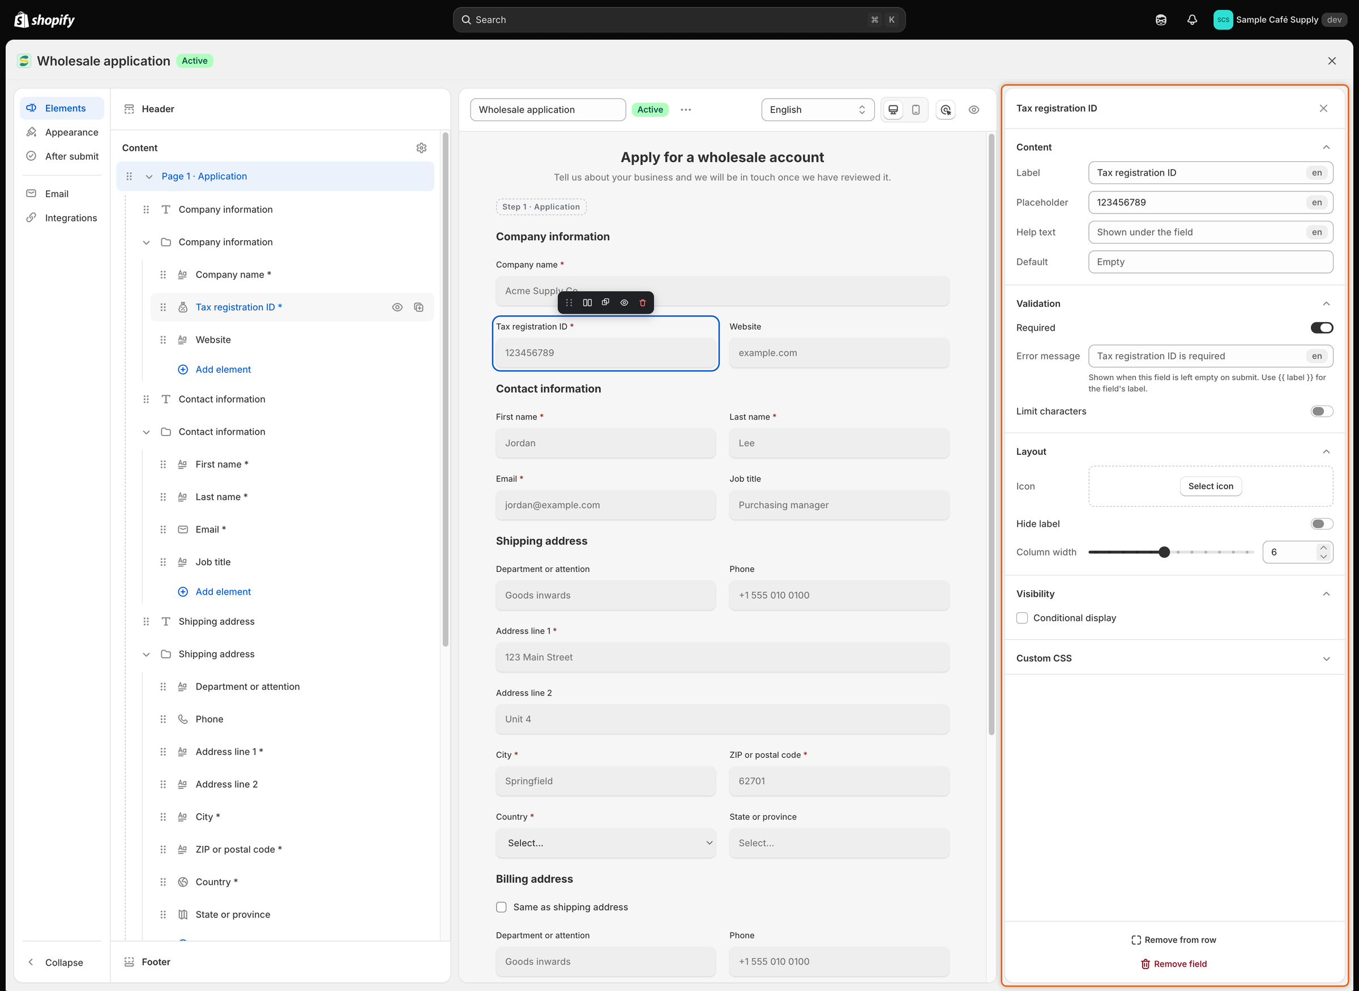The width and height of the screenshot is (1359, 991).
Task: Collapse the Validation section chevron
Action: pos(1326,304)
